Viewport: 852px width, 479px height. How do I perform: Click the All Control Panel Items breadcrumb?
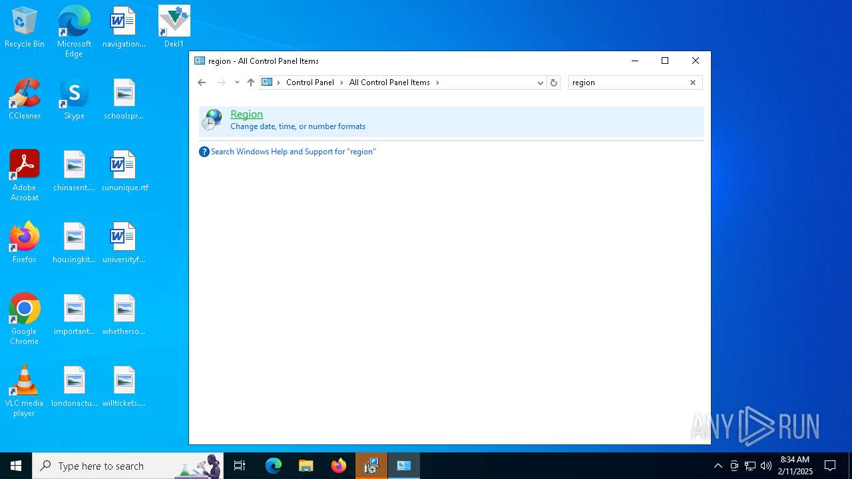coord(389,82)
